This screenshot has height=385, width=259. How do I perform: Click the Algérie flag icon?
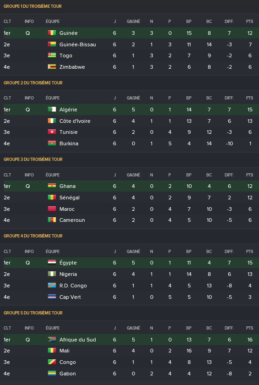52,109
